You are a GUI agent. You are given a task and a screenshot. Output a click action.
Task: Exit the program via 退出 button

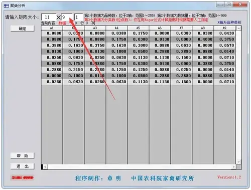coord(23,166)
